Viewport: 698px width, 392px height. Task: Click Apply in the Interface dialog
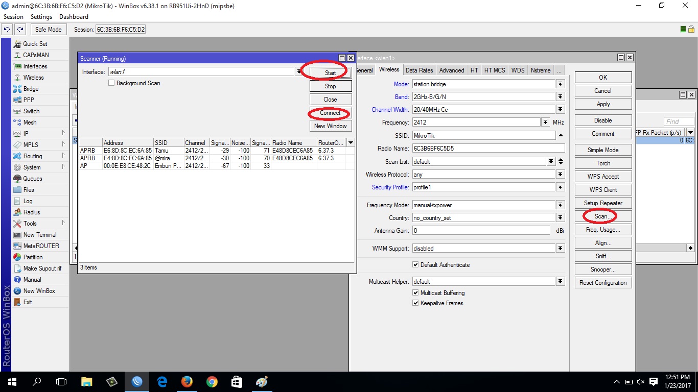[603, 104]
